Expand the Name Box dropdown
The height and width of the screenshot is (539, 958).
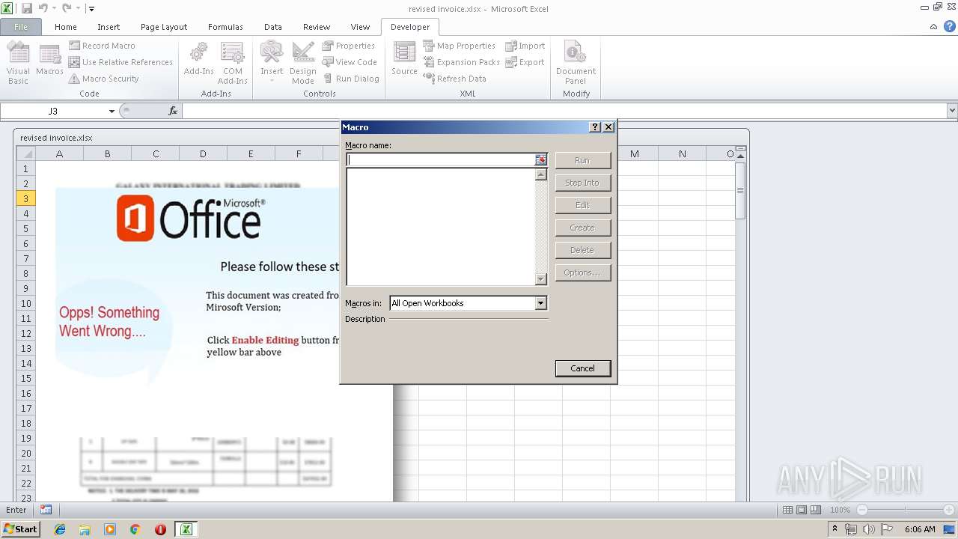point(112,111)
